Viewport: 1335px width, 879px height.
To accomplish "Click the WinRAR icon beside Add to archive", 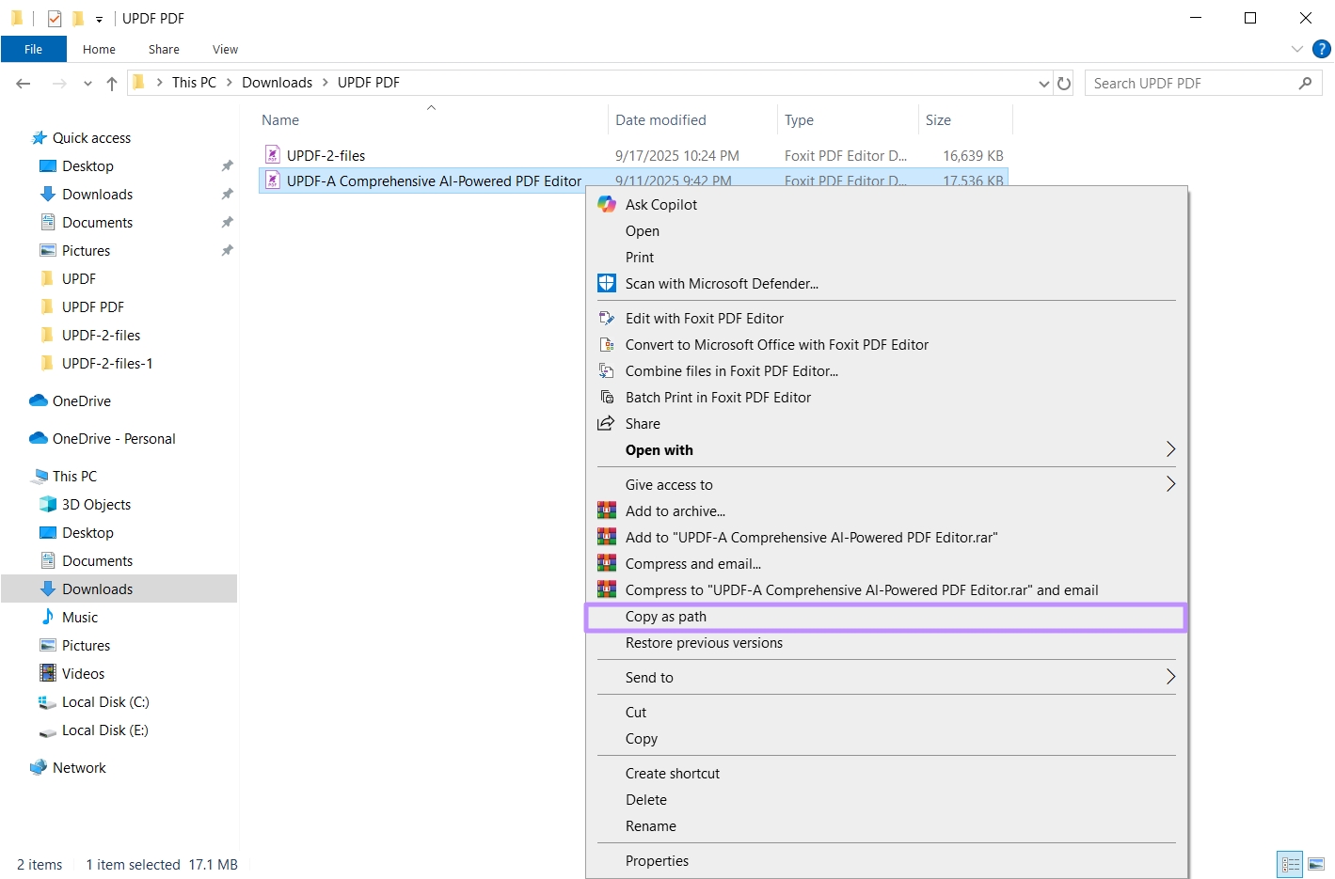I will (606, 510).
